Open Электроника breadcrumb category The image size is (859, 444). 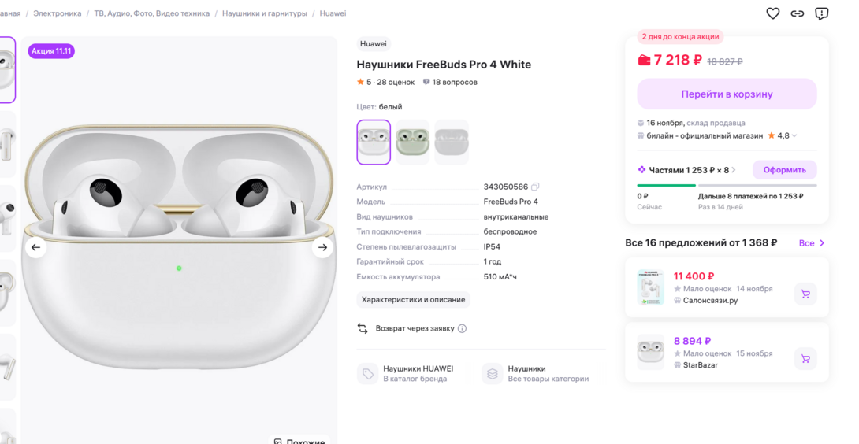[x=58, y=13]
